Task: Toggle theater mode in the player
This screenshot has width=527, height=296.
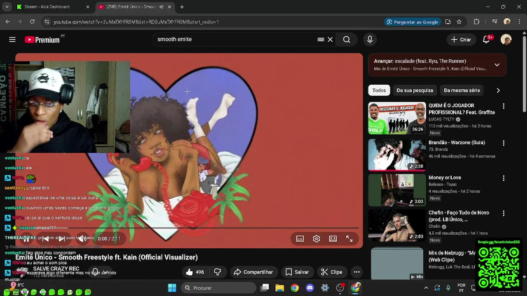Action: [x=333, y=239]
